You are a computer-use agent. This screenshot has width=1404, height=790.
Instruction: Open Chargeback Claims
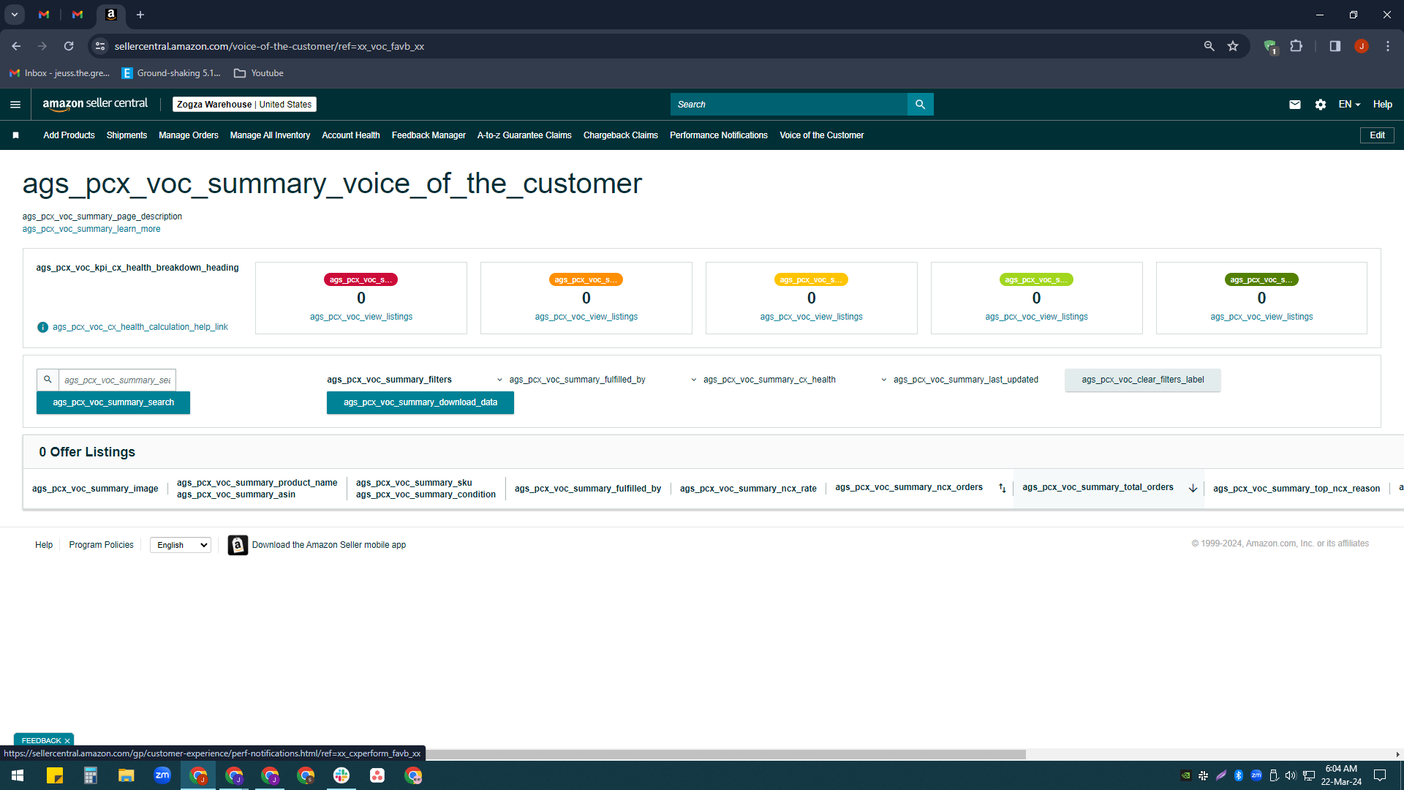pyautogui.click(x=621, y=135)
